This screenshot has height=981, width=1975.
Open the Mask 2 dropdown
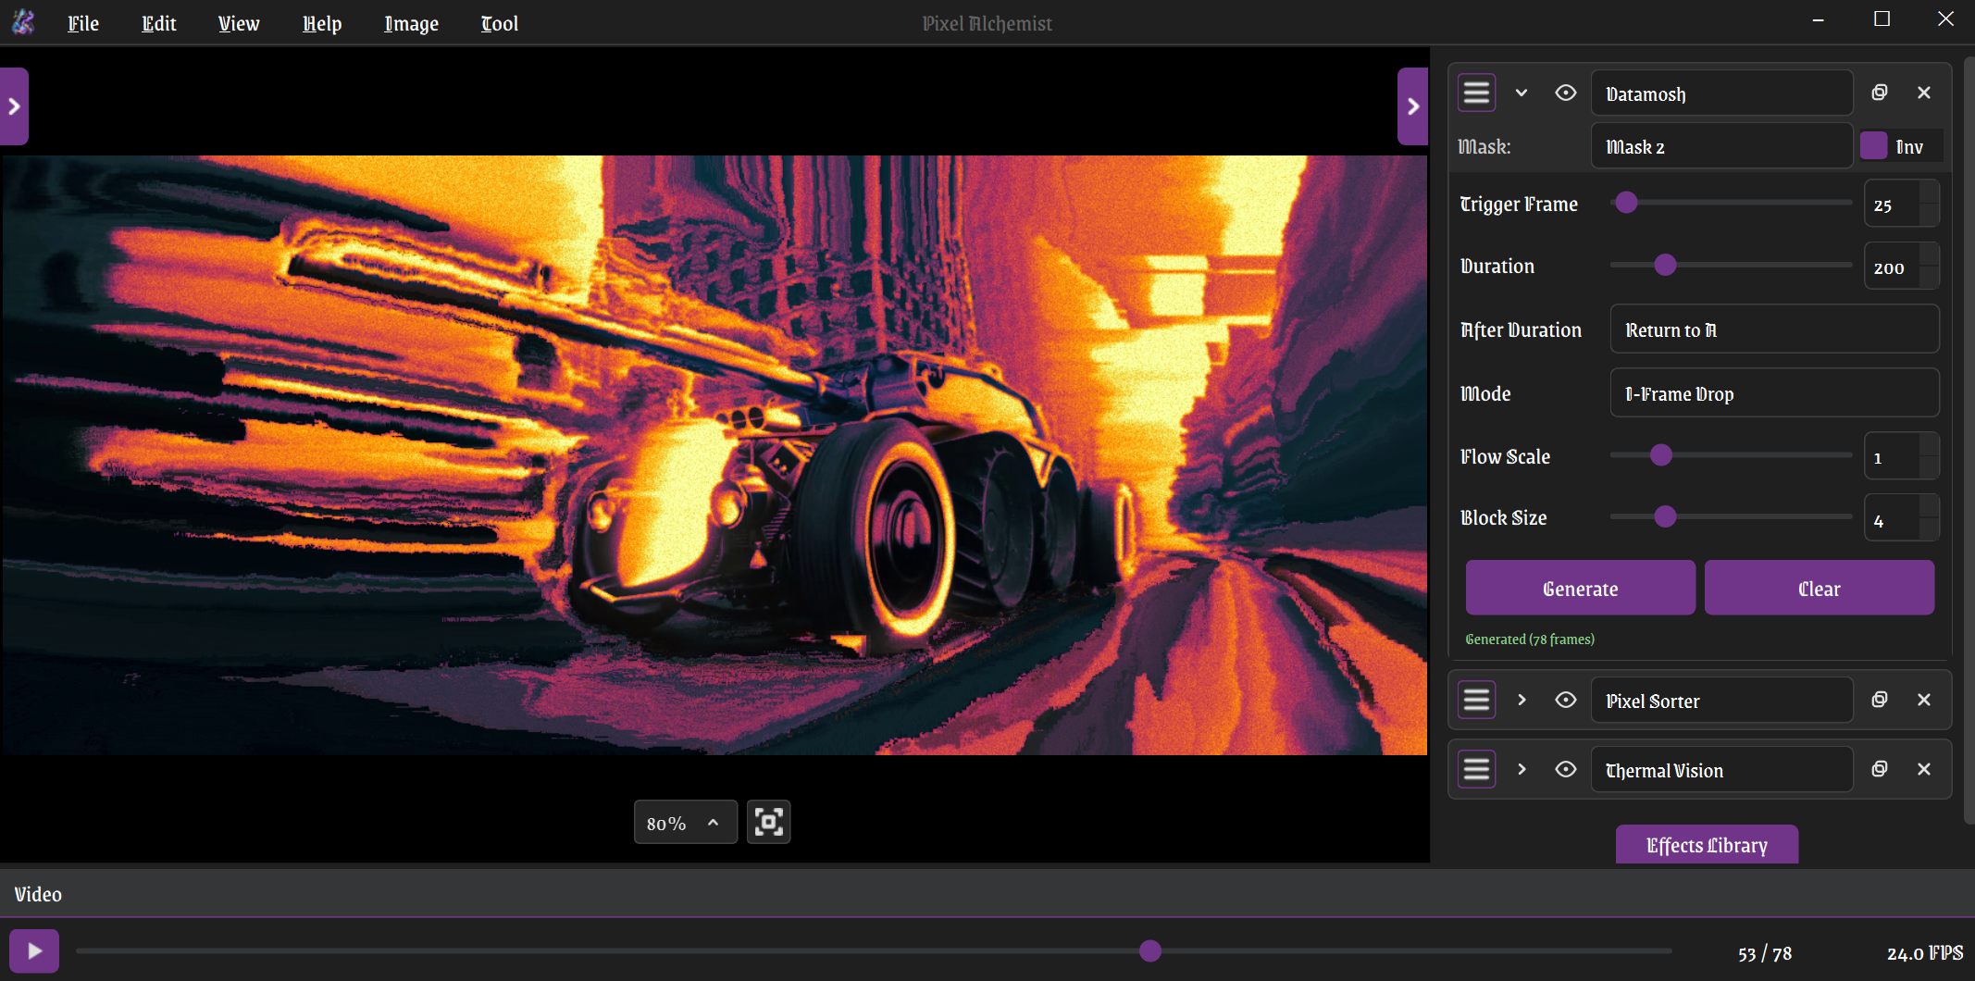click(x=1721, y=146)
